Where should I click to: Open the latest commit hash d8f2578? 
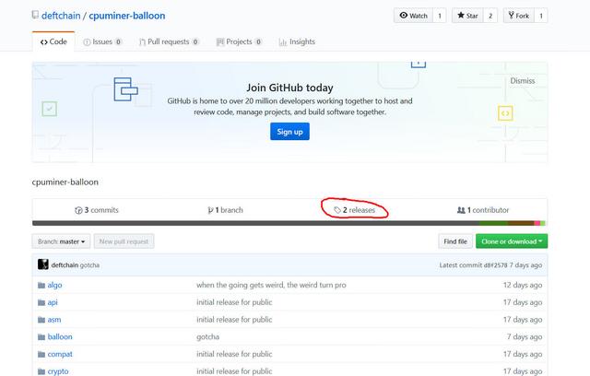point(495,265)
